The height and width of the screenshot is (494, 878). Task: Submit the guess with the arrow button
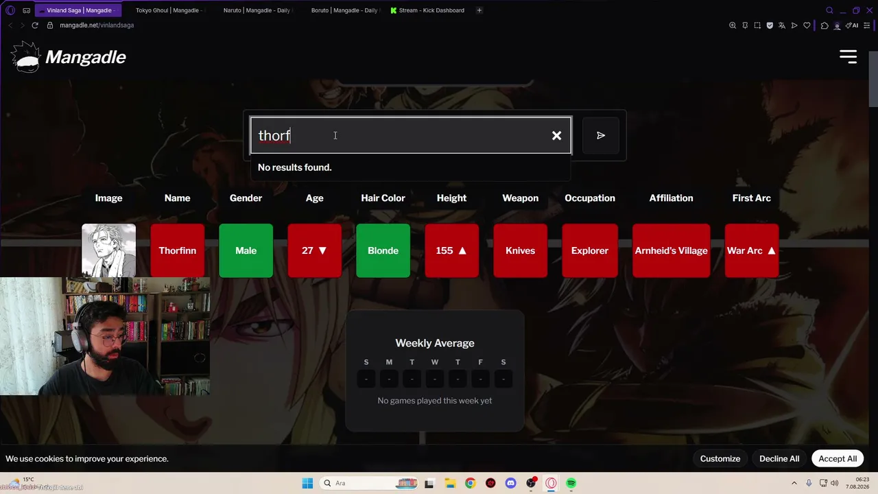coord(601,136)
